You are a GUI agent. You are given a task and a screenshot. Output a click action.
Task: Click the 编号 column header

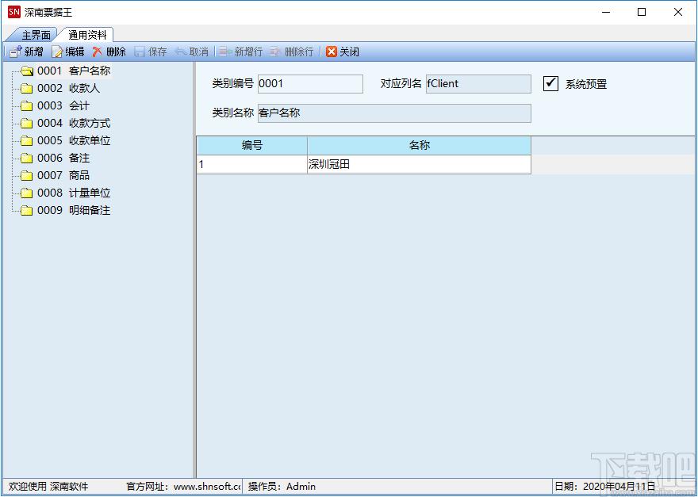(x=252, y=146)
